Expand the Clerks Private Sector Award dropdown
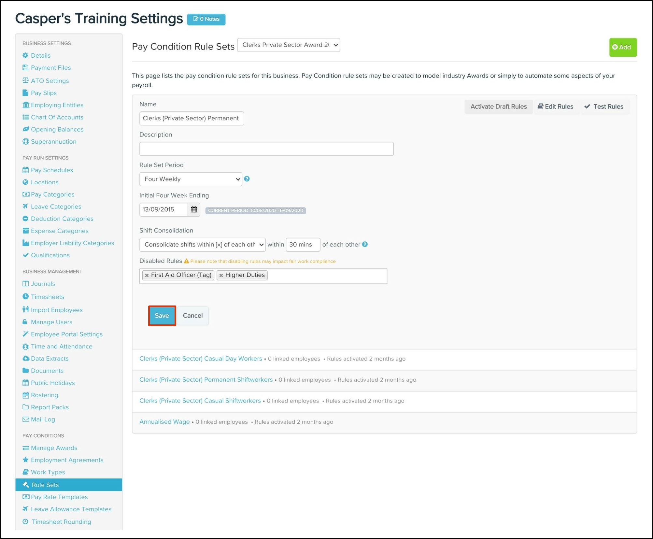 click(289, 45)
